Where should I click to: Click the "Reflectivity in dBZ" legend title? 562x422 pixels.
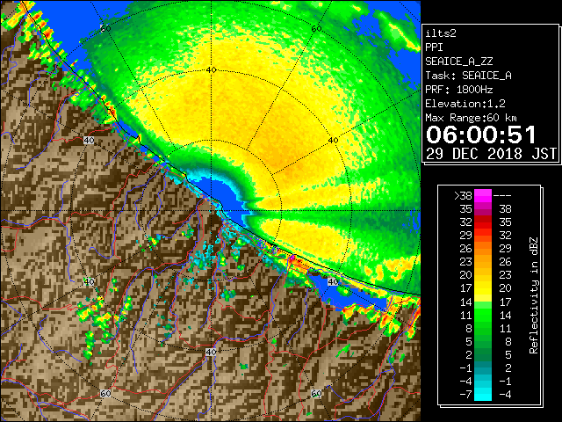pos(534,295)
